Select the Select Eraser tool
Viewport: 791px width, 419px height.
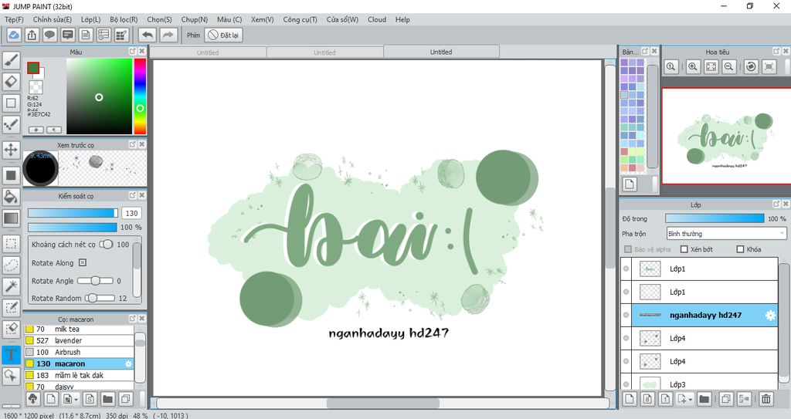11,329
